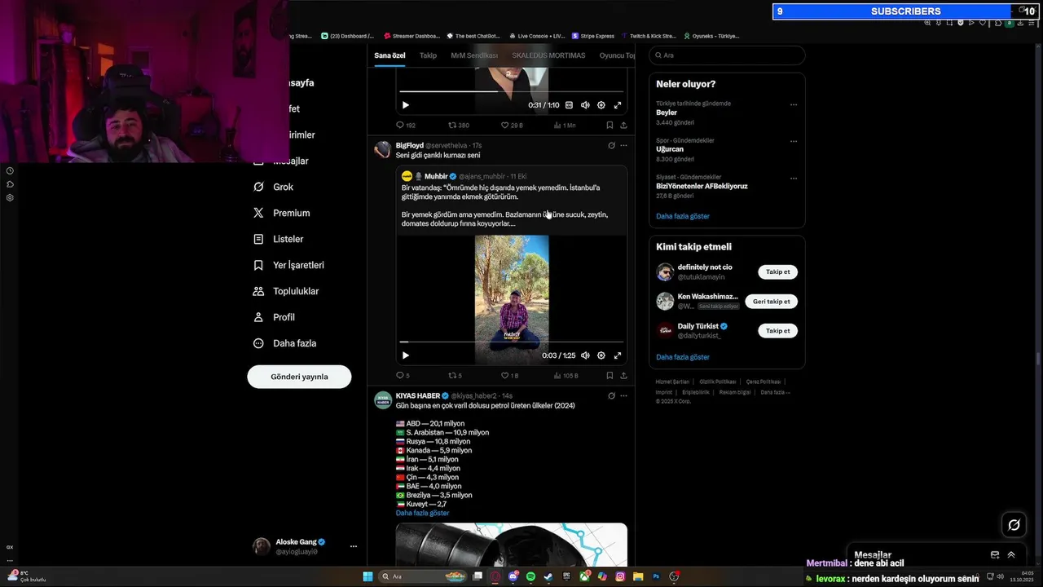Play the Muhbir quoted video
Image resolution: width=1043 pixels, height=587 pixels.
406,355
